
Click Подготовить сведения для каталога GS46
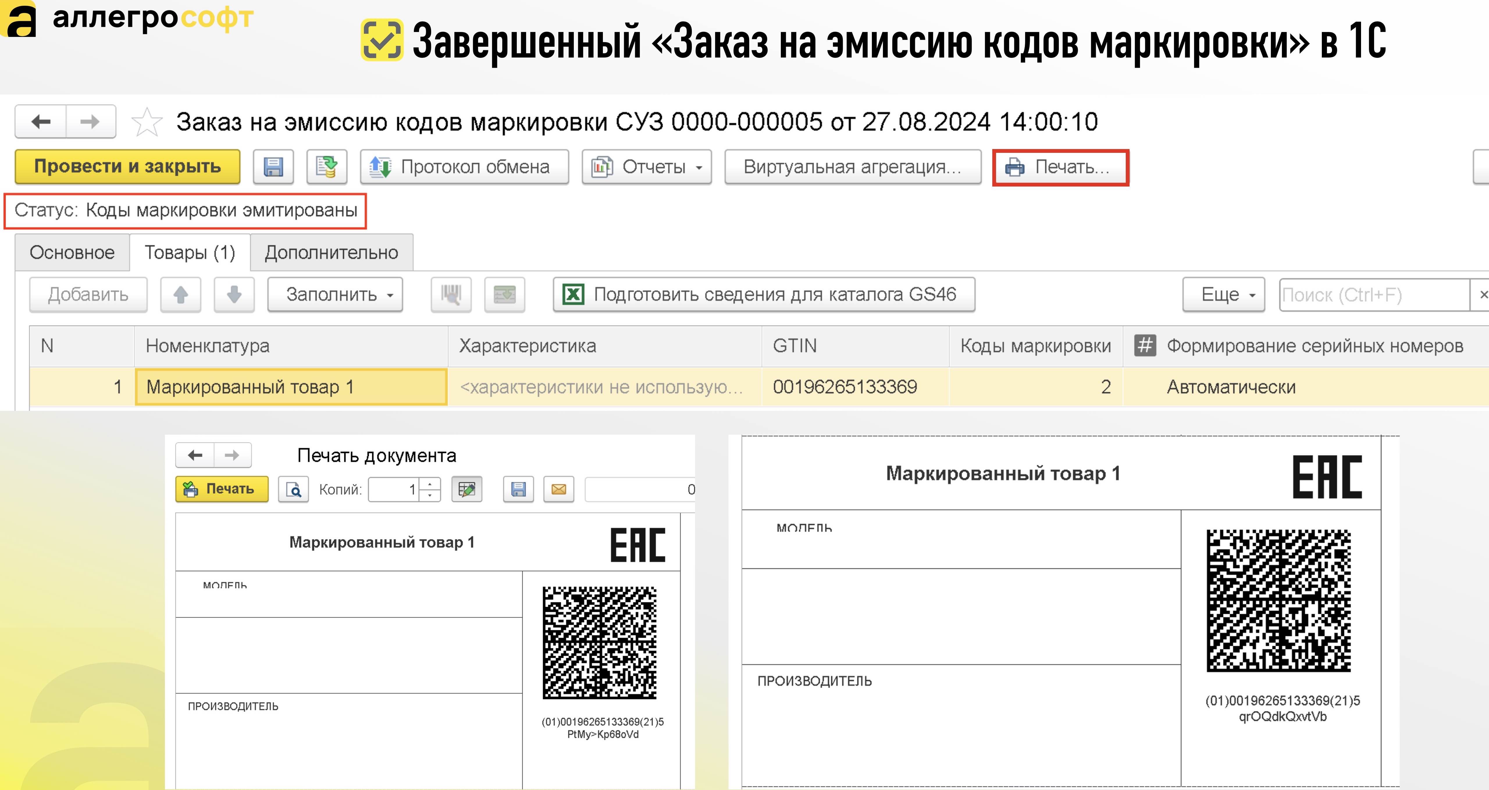click(764, 295)
